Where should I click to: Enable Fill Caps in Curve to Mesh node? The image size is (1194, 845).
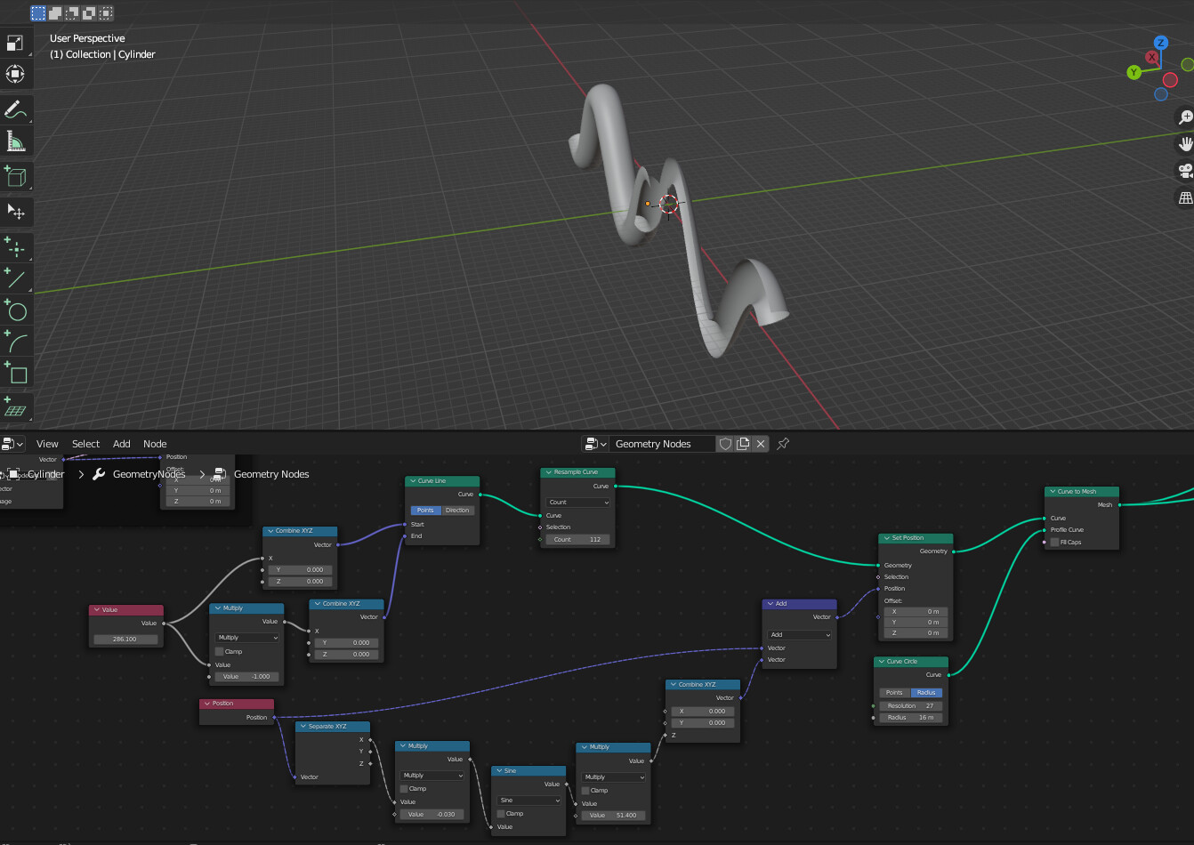[1055, 543]
